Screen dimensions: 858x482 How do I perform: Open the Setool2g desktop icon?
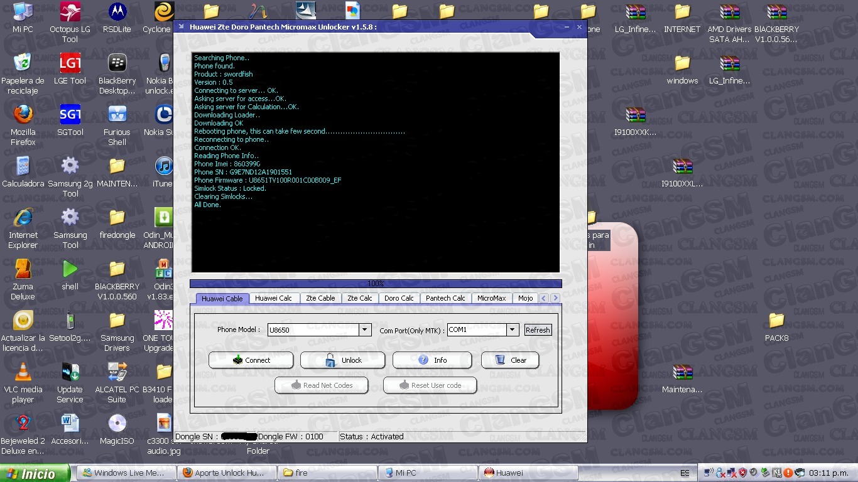tap(70, 326)
